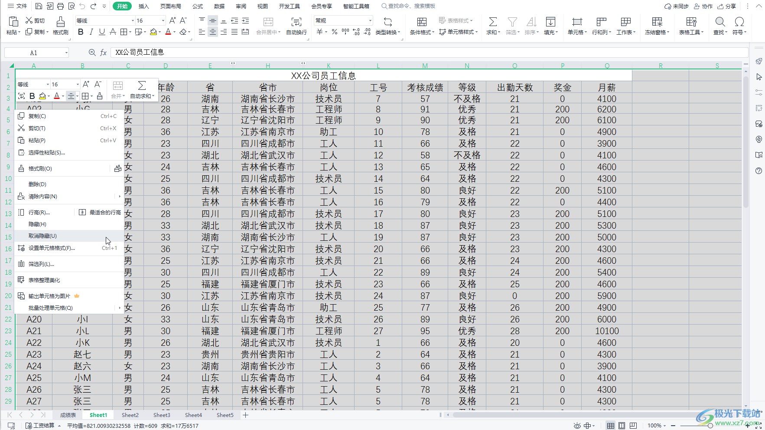This screenshot has width=765, height=430.
Task: Toggle Underline in the ribbon
Action: pyautogui.click(x=102, y=32)
